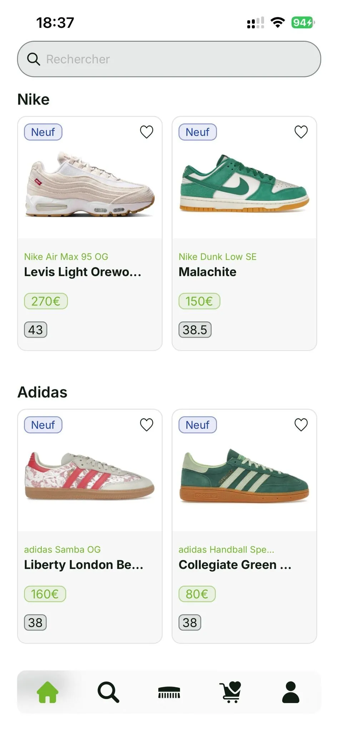Tap the Home tab icon
This screenshot has width=338, height=732.
tap(48, 692)
